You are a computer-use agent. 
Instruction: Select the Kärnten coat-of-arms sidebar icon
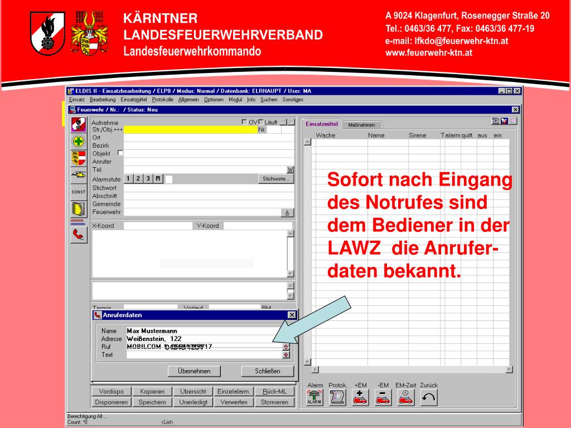click(x=78, y=158)
